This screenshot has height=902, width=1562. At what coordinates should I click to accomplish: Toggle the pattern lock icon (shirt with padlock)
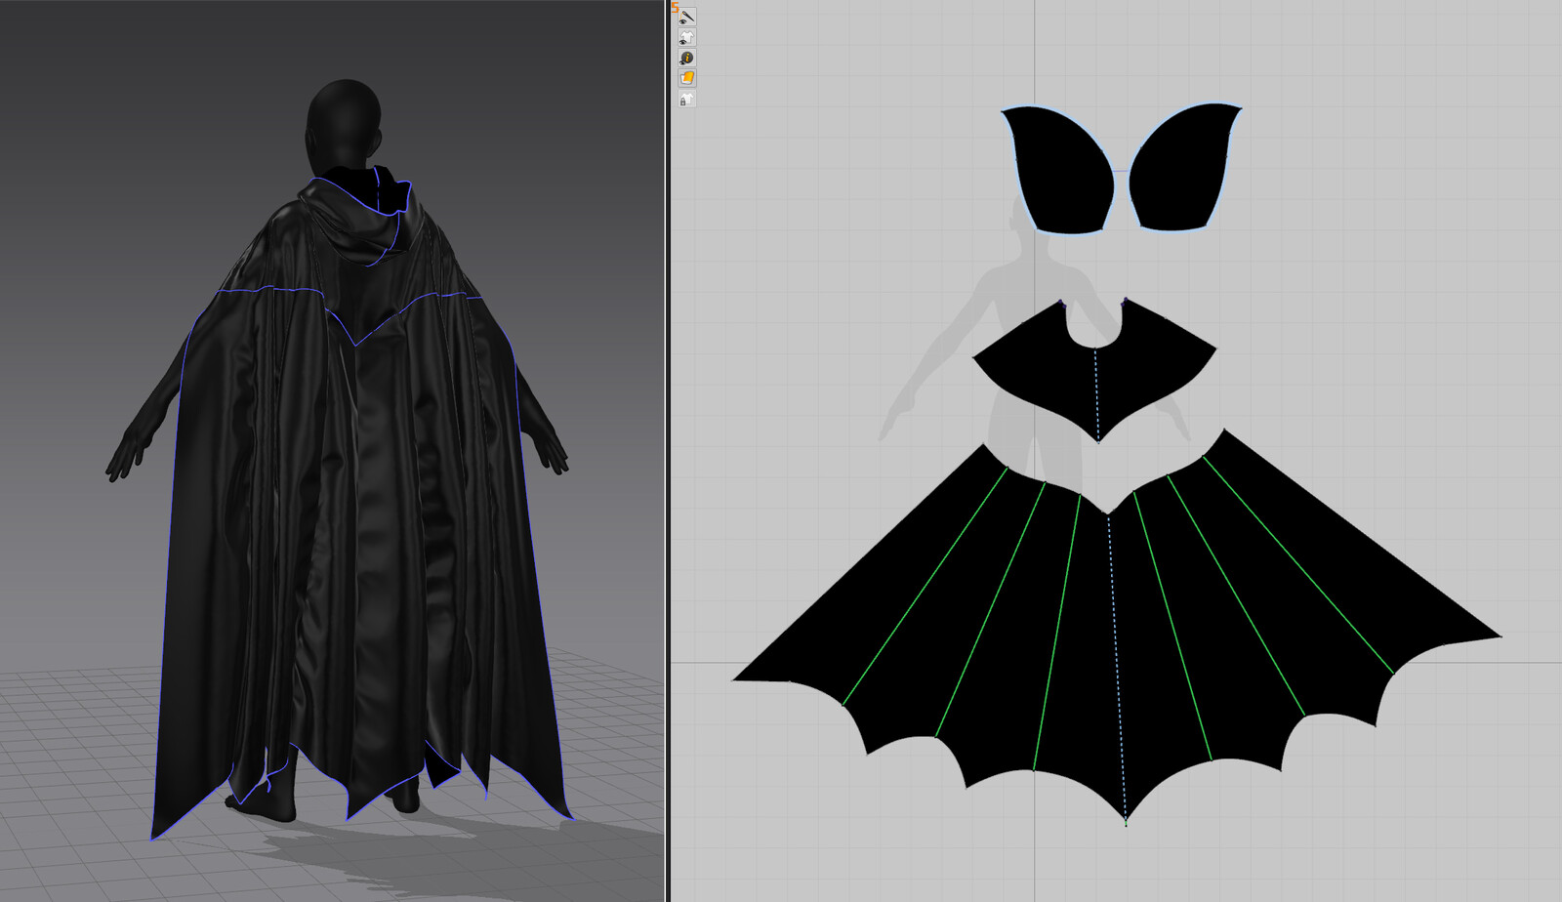(687, 100)
